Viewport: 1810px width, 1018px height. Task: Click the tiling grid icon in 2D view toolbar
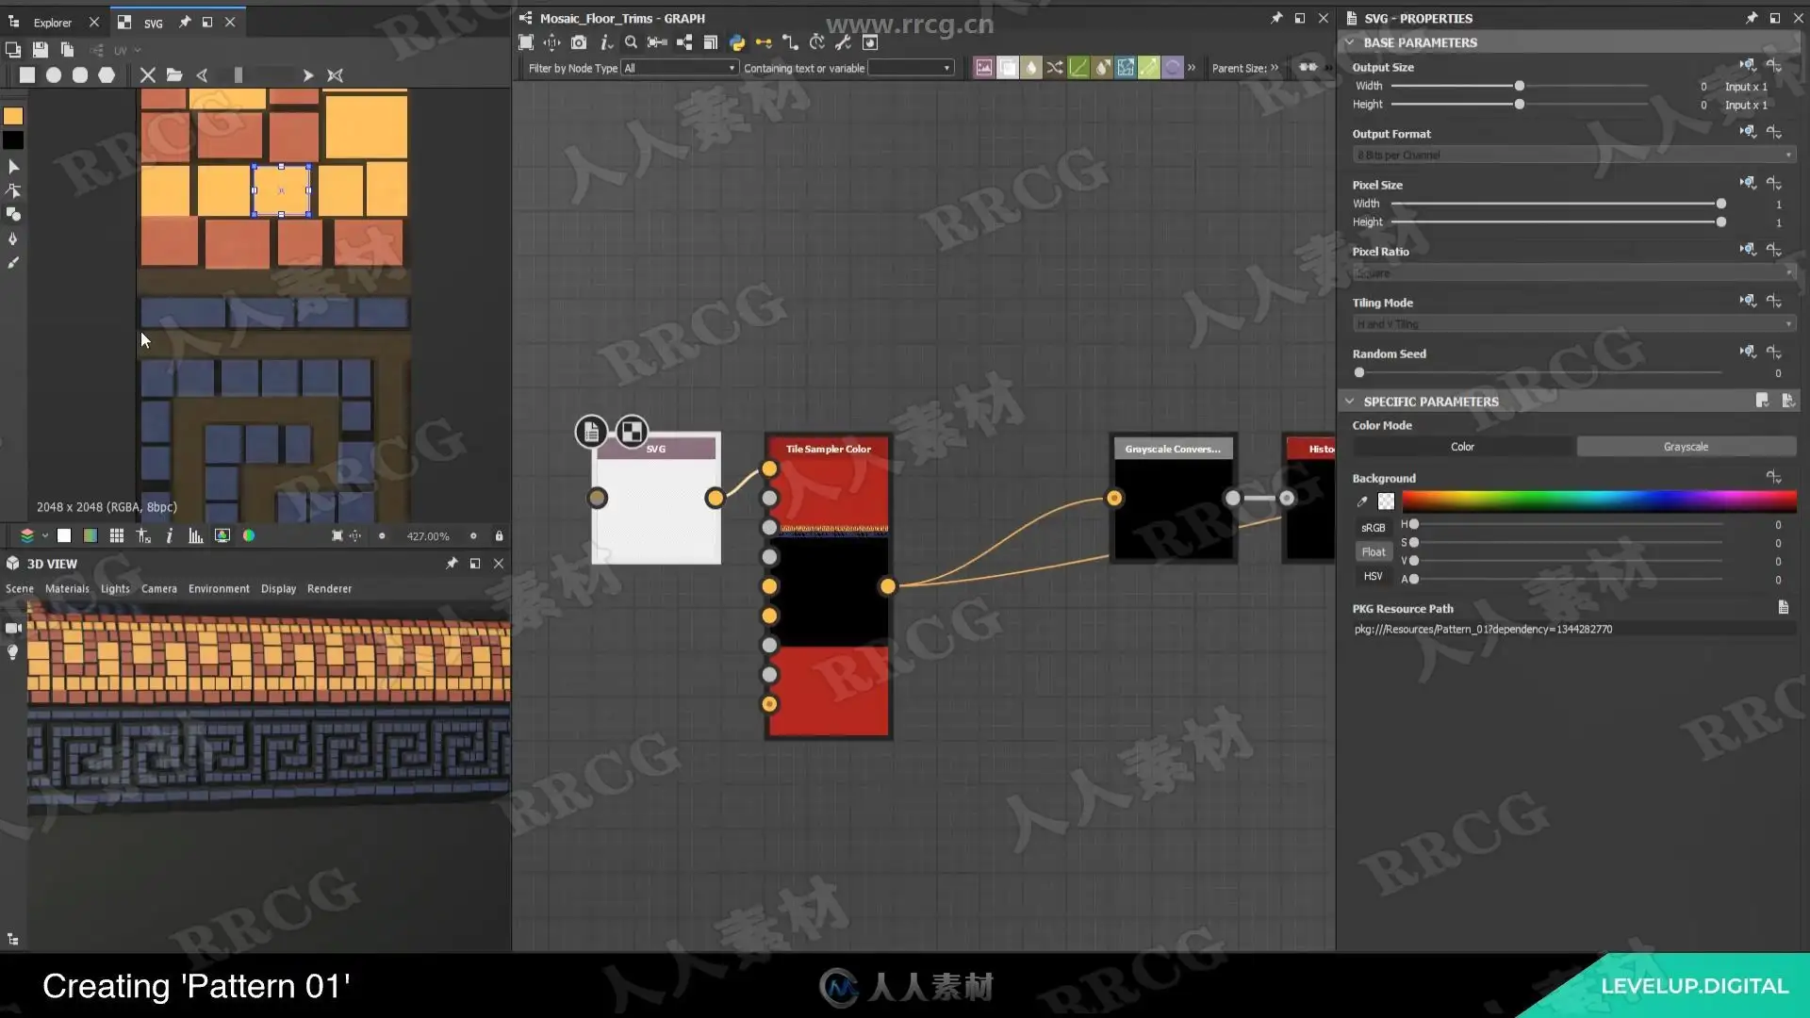[117, 535]
